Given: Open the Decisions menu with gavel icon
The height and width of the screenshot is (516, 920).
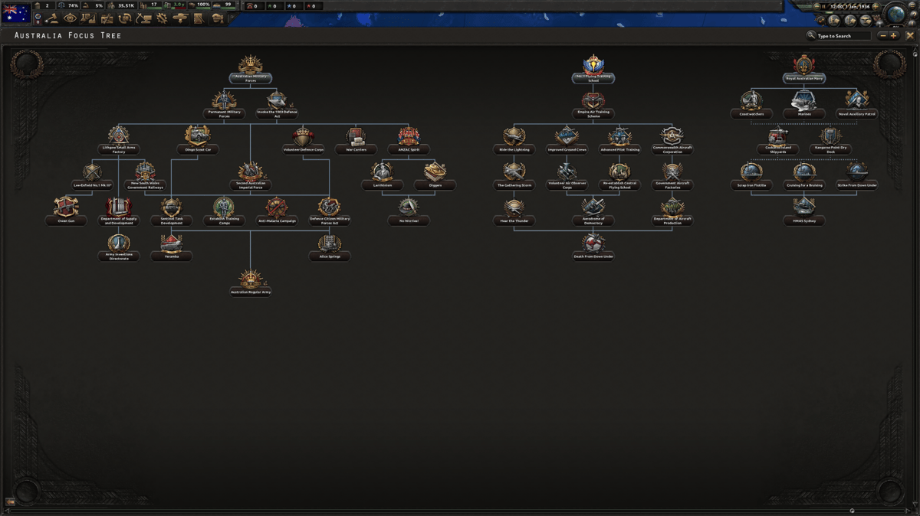Looking at the screenshot, I should coord(51,18).
